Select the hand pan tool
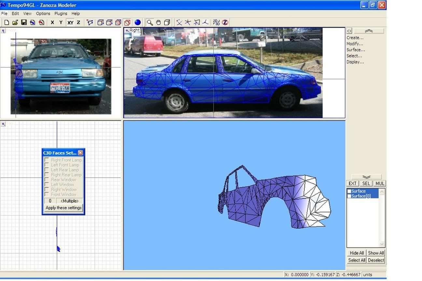Screen dimensions: 422x281 (x=158, y=22)
